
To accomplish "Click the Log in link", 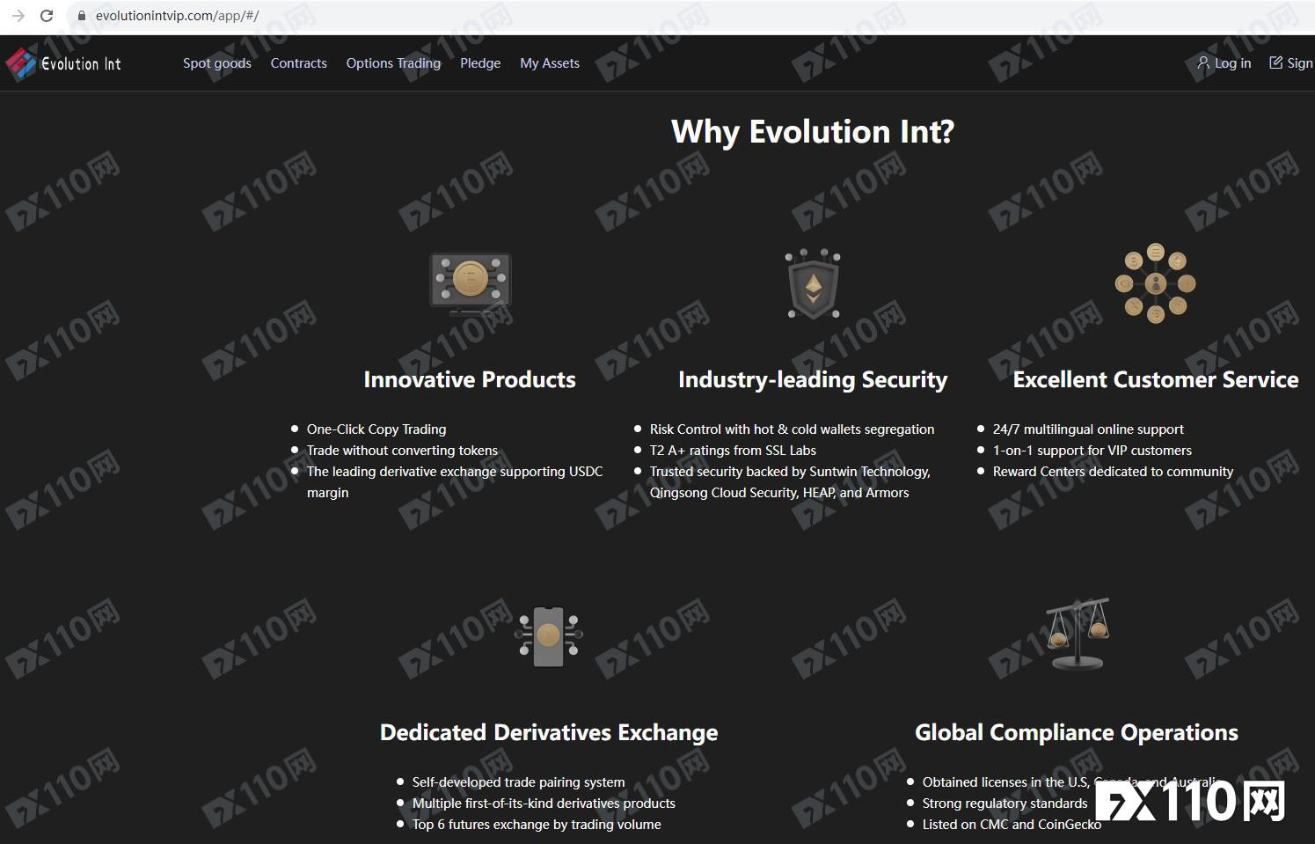I will click(1224, 63).
